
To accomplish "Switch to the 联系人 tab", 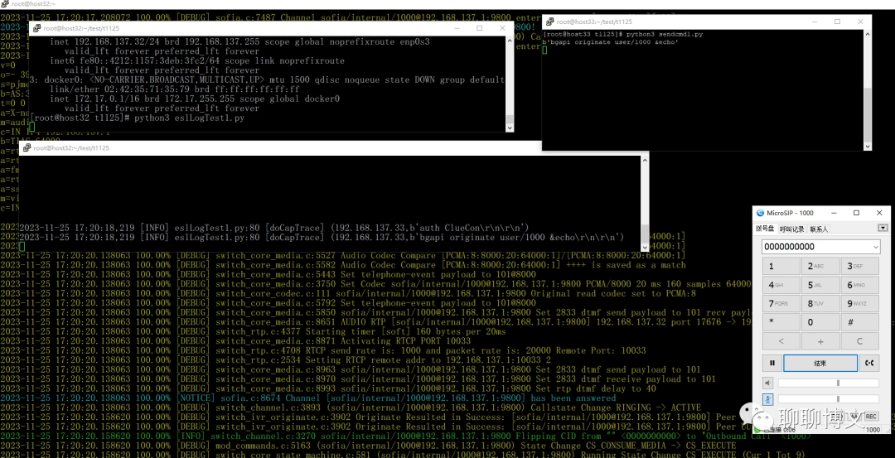I will (x=819, y=229).
